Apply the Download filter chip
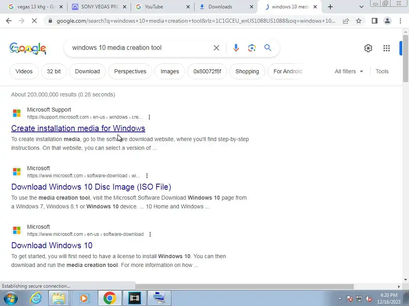 click(x=87, y=71)
